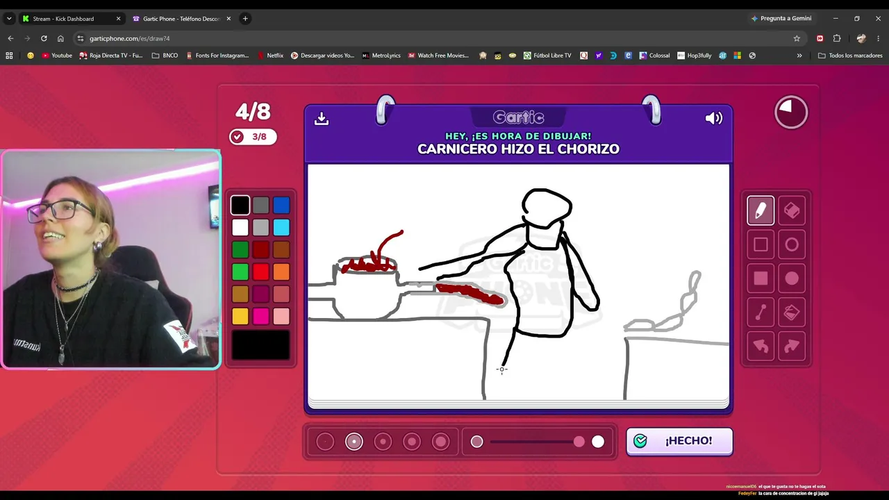Click the round countdown timer clock
Screen dimensions: 889x500
pos(791,112)
